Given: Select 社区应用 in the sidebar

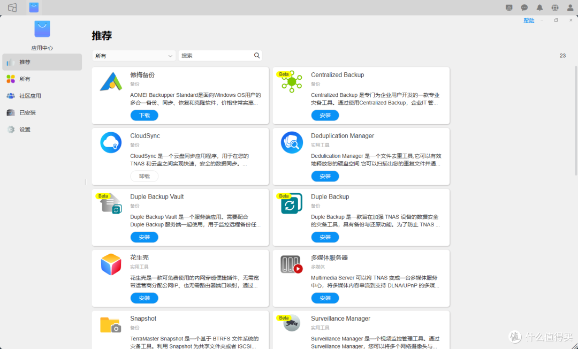Looking at the screenshot, I should coord(42,96).
